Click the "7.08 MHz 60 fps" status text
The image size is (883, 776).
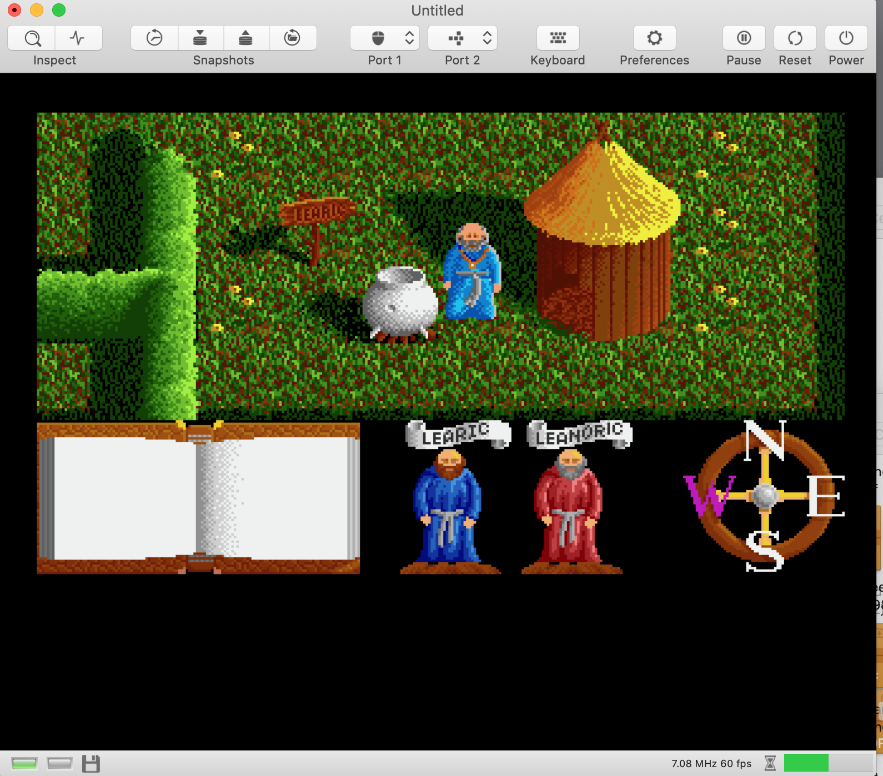tap(711, 763)
